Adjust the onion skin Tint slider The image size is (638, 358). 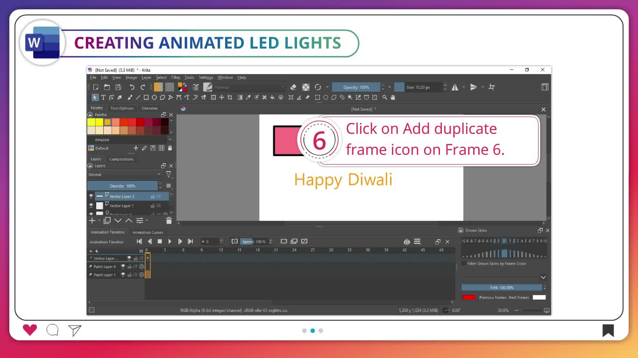point(502,288)
